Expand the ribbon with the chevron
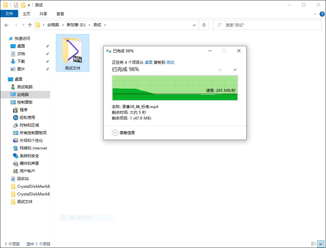This screenshot has width=326, height=248. tap(315, 14)
